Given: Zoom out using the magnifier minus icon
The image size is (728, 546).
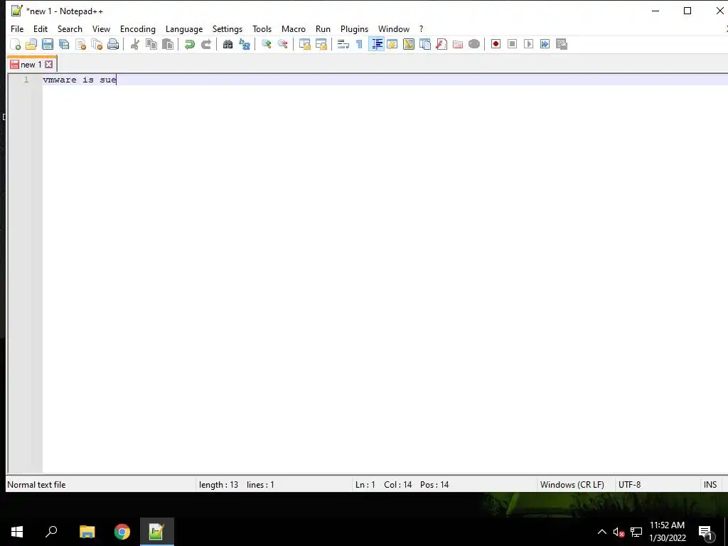Looking at the screenshot, I should pyautogui.click(x=282, y=44).
